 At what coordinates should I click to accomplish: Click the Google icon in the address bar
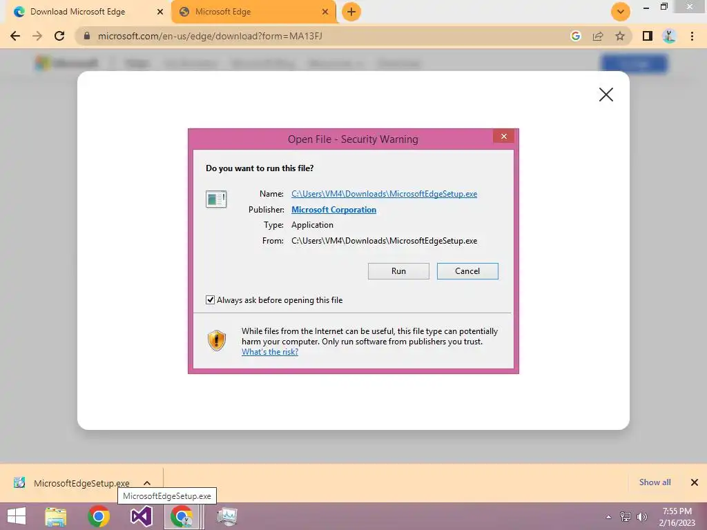(575, 36)
